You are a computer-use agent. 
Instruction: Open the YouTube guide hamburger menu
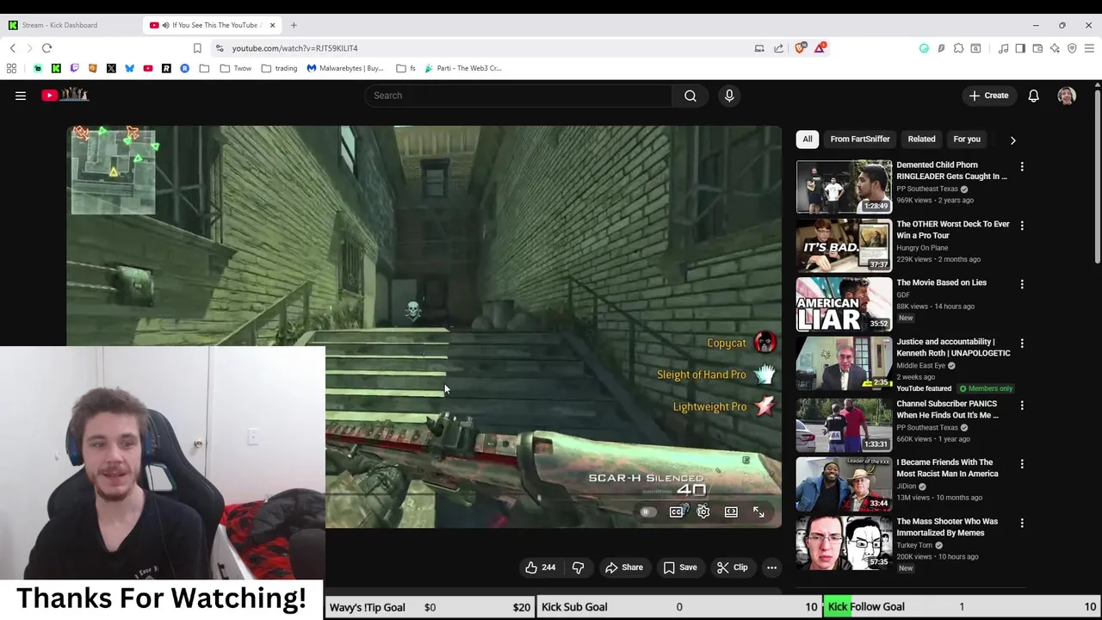tap(21, 96)
